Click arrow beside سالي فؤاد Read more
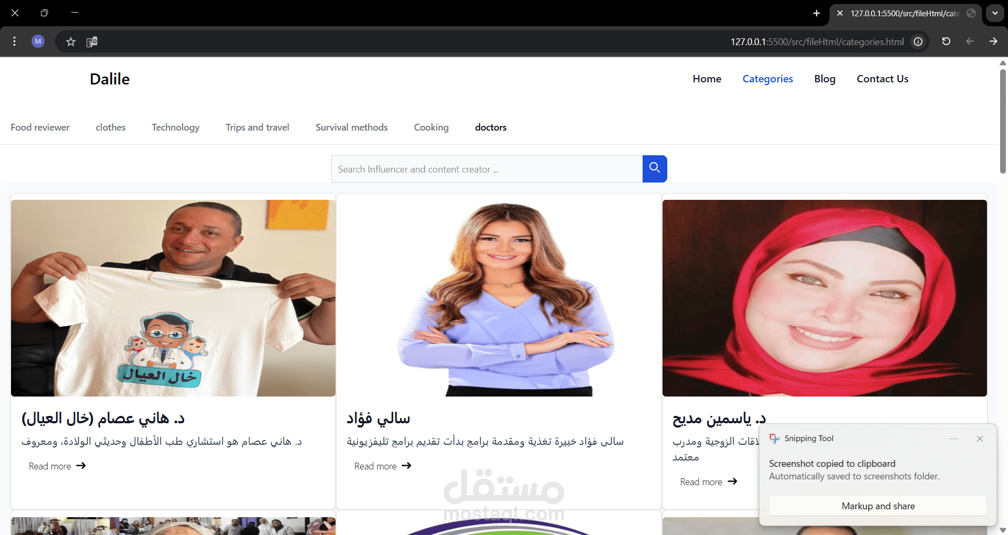 (x=406, y=466)
